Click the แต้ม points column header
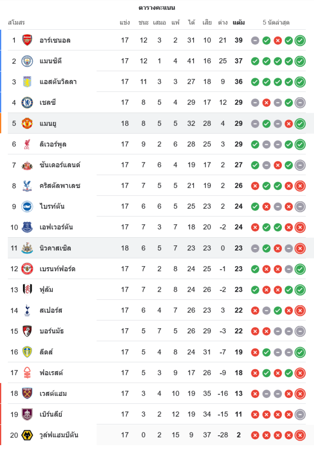Screen dimensions: 314x451 tap(239, 22)
